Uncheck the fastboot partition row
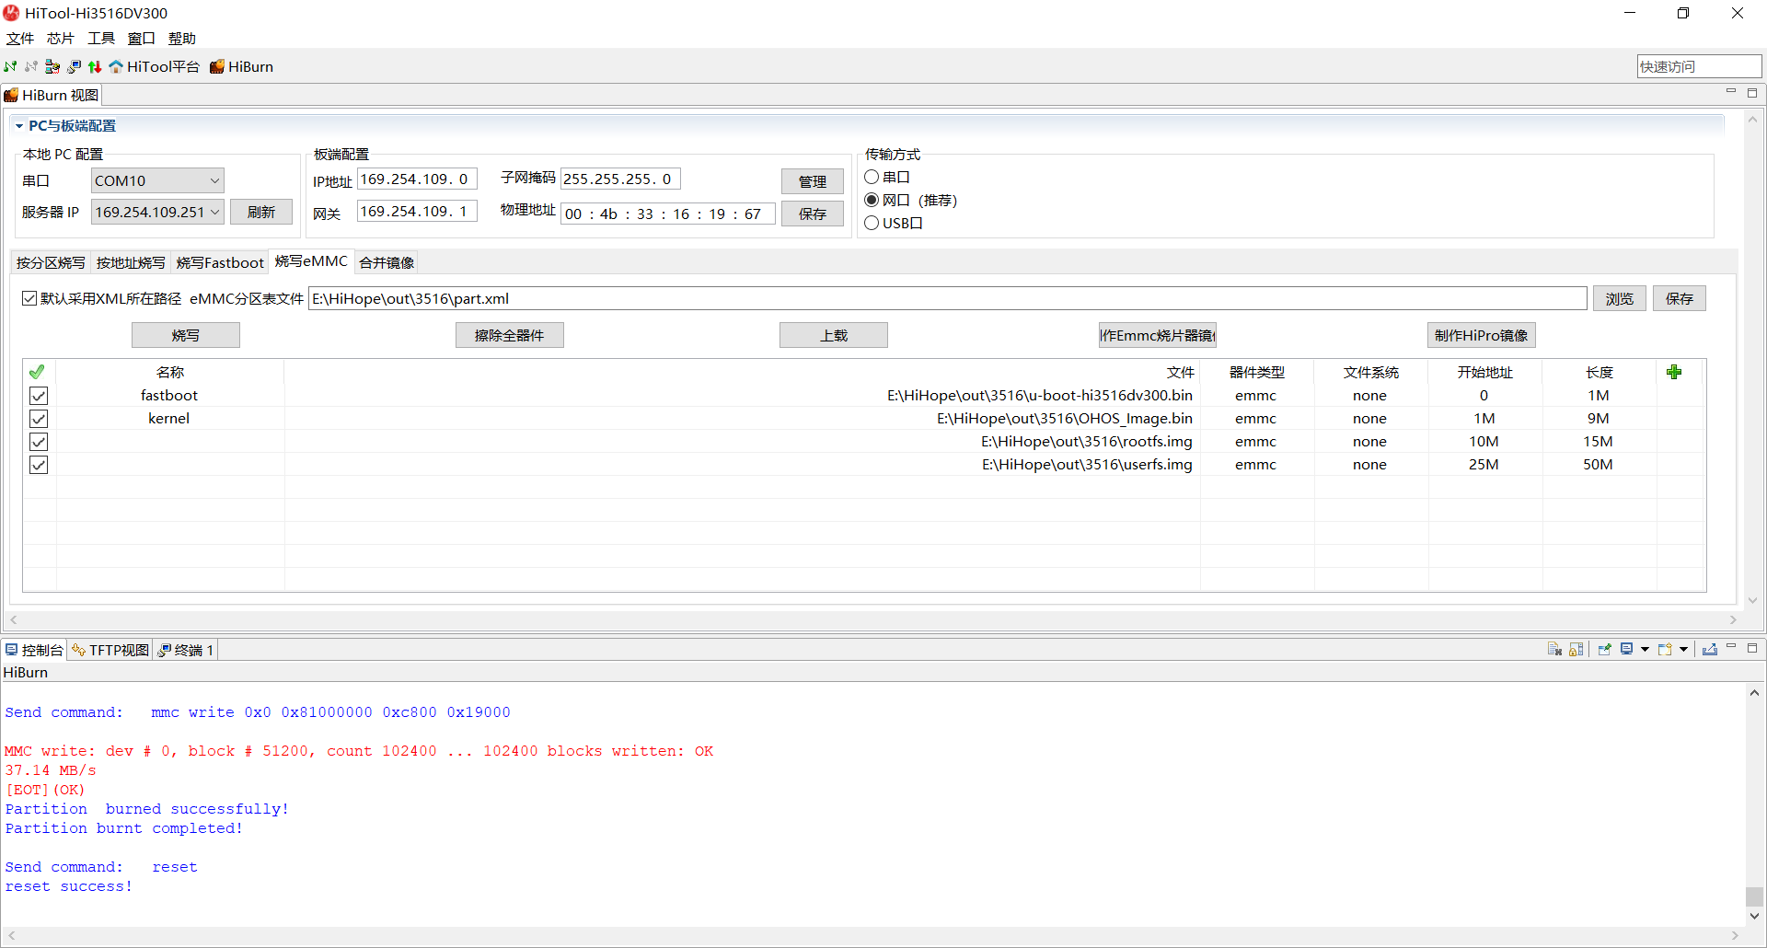 [x=39, y=396]
